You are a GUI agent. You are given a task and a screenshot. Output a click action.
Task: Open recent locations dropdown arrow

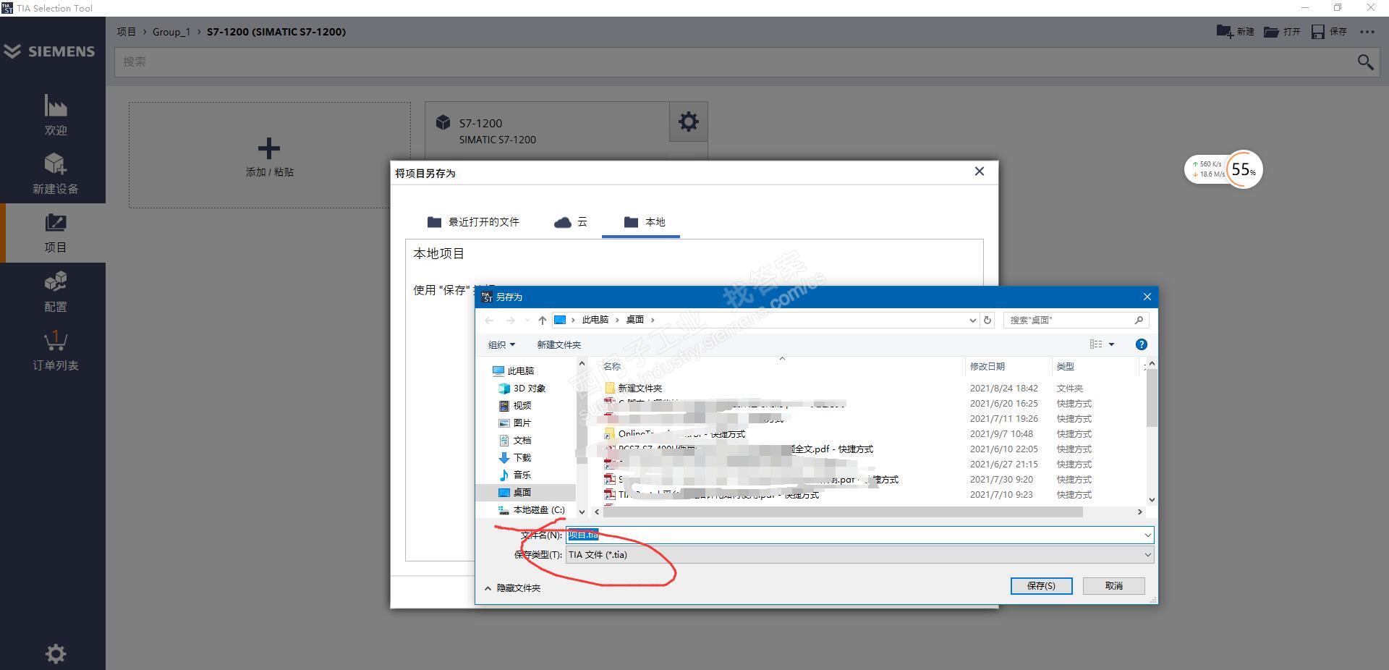pyautogui.click(x=527, y=320)
